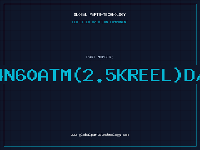Click the large ATM letters in the part number
This screenshot has height=150, width=200.
coord(54,75)
